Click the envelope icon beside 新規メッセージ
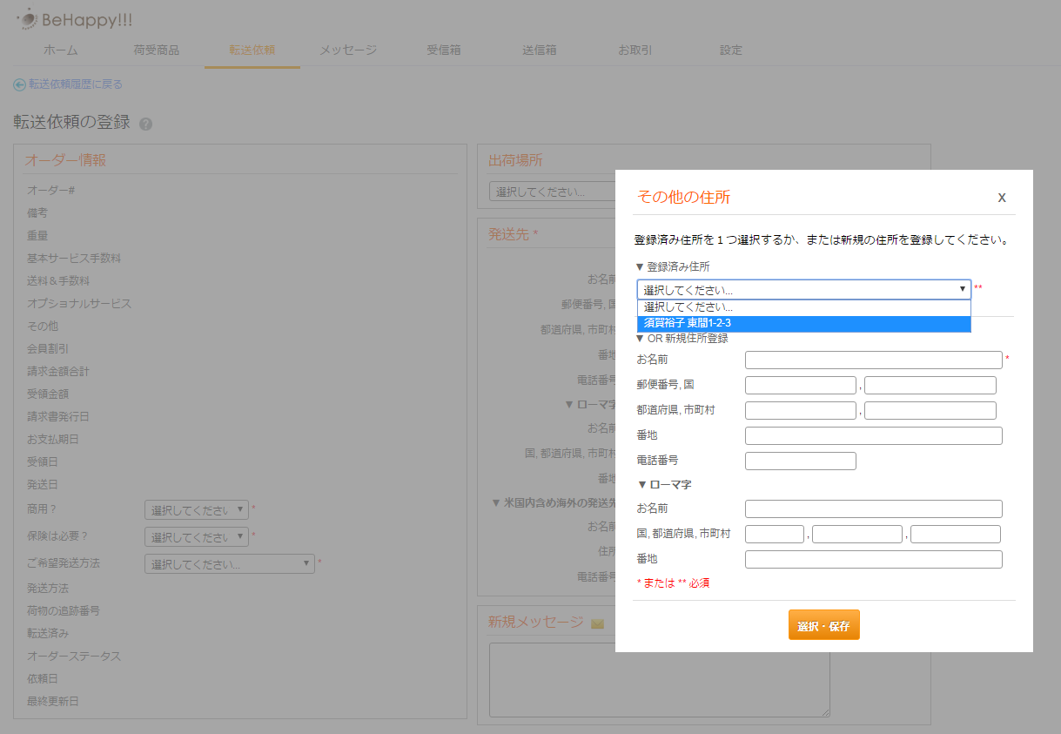Image resolution: width=1061 pixels, height=734 pixels. coord(597,623)
